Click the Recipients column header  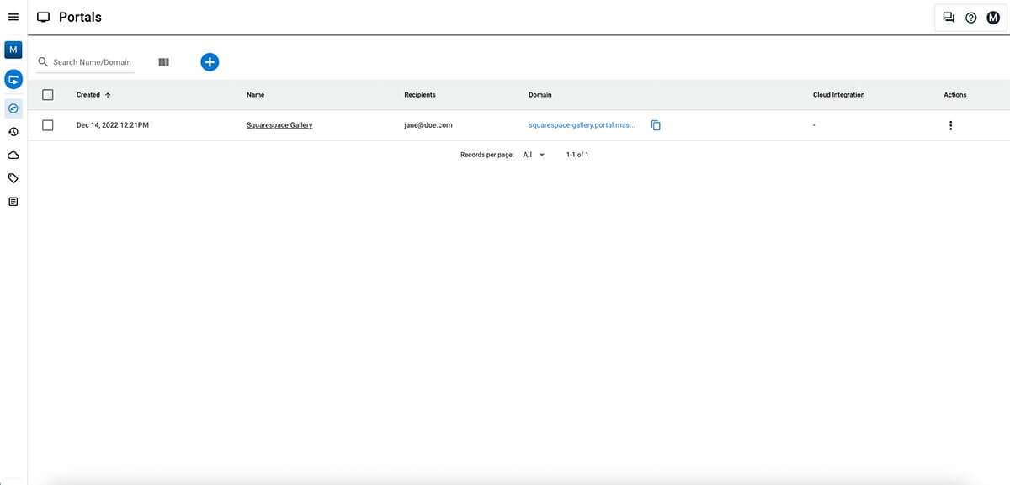pyautogui.click(x=420, y=95)
